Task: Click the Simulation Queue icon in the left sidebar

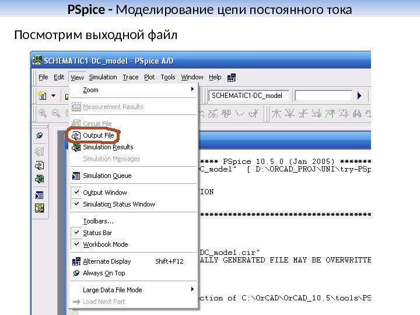Action: (x=40, y=195)
